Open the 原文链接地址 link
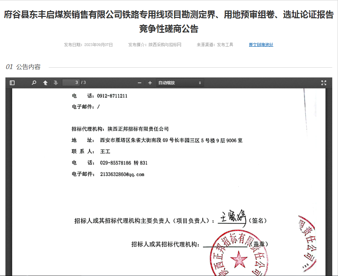The height and width of the screenshot is (276, 338). coord(261,45)
